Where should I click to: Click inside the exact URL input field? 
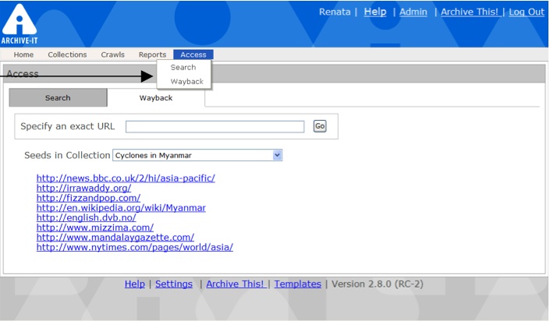point(215,126)
